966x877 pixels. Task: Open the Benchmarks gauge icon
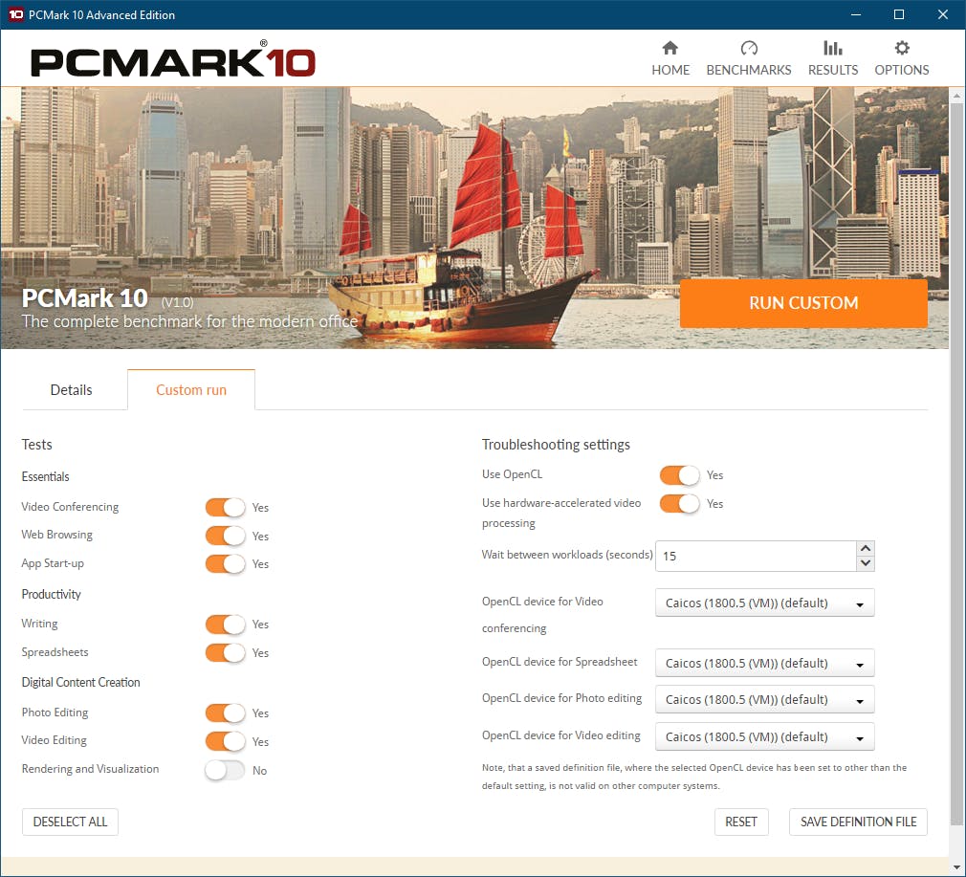tap(749, 48)
